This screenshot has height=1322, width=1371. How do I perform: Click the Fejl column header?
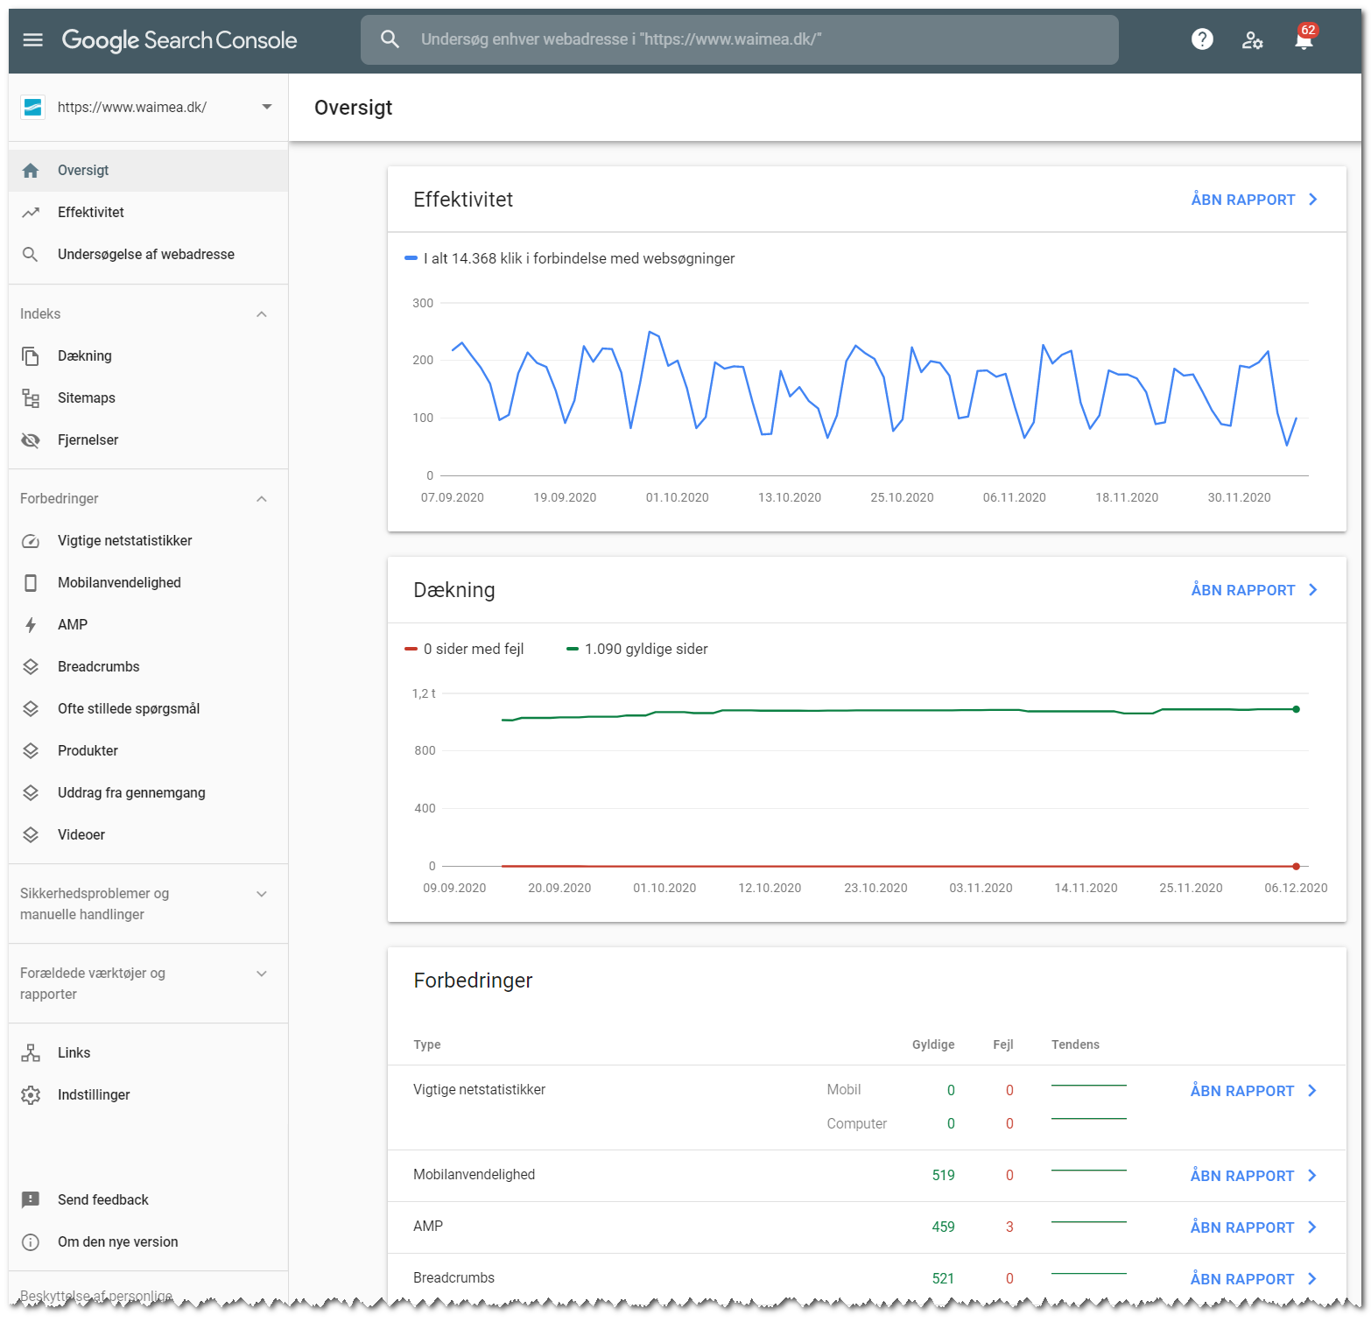(x=1003, y=1044)
